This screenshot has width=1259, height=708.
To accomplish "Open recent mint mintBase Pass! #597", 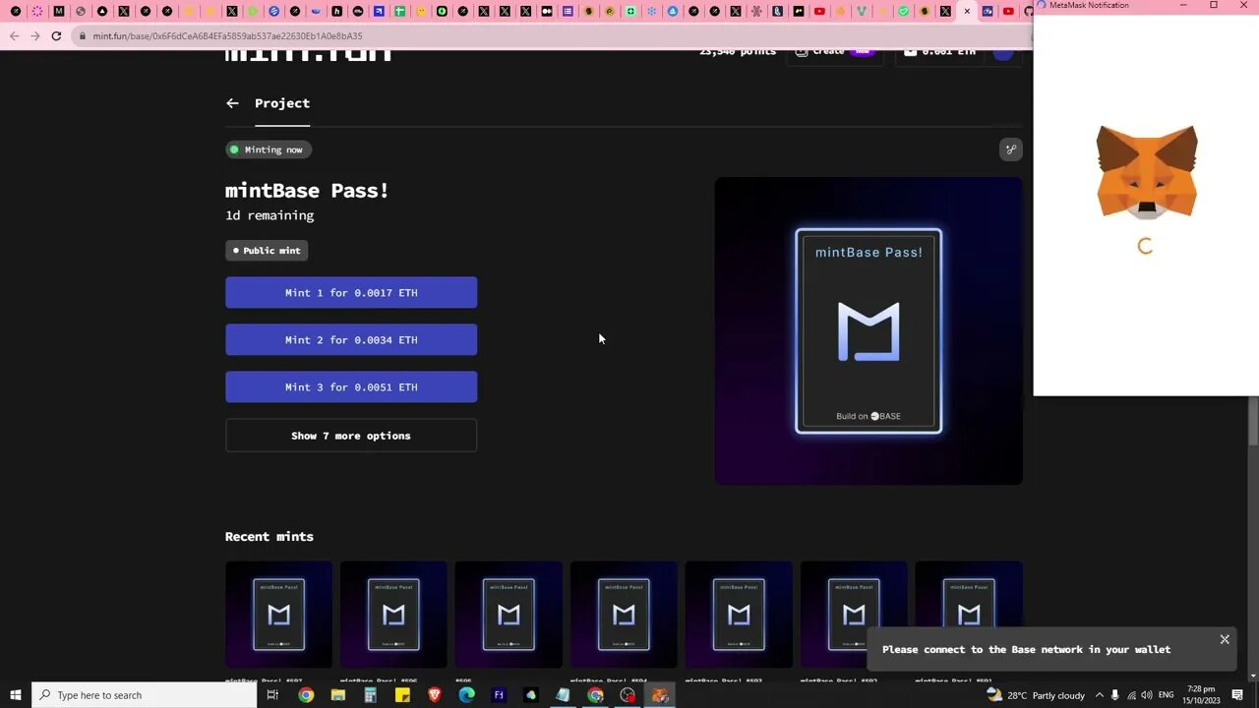I will coord(278,615).
